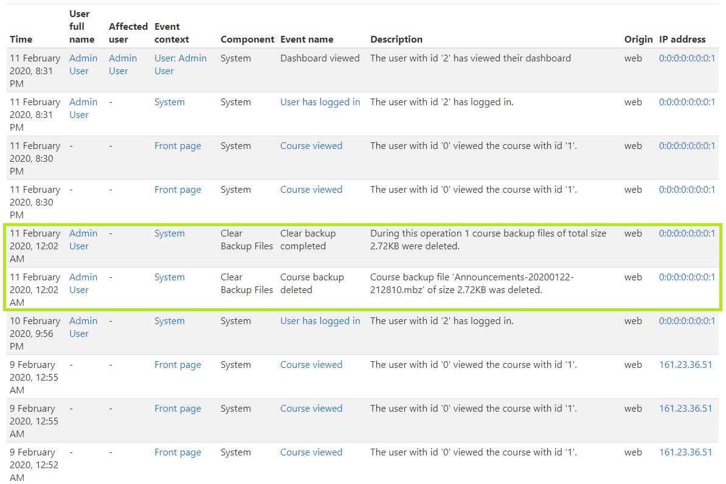This screenshot has height=484, width=726.
Task: Open the IP address in the 11 February login row
Action: pyautogui.click(x=686, y=102)
